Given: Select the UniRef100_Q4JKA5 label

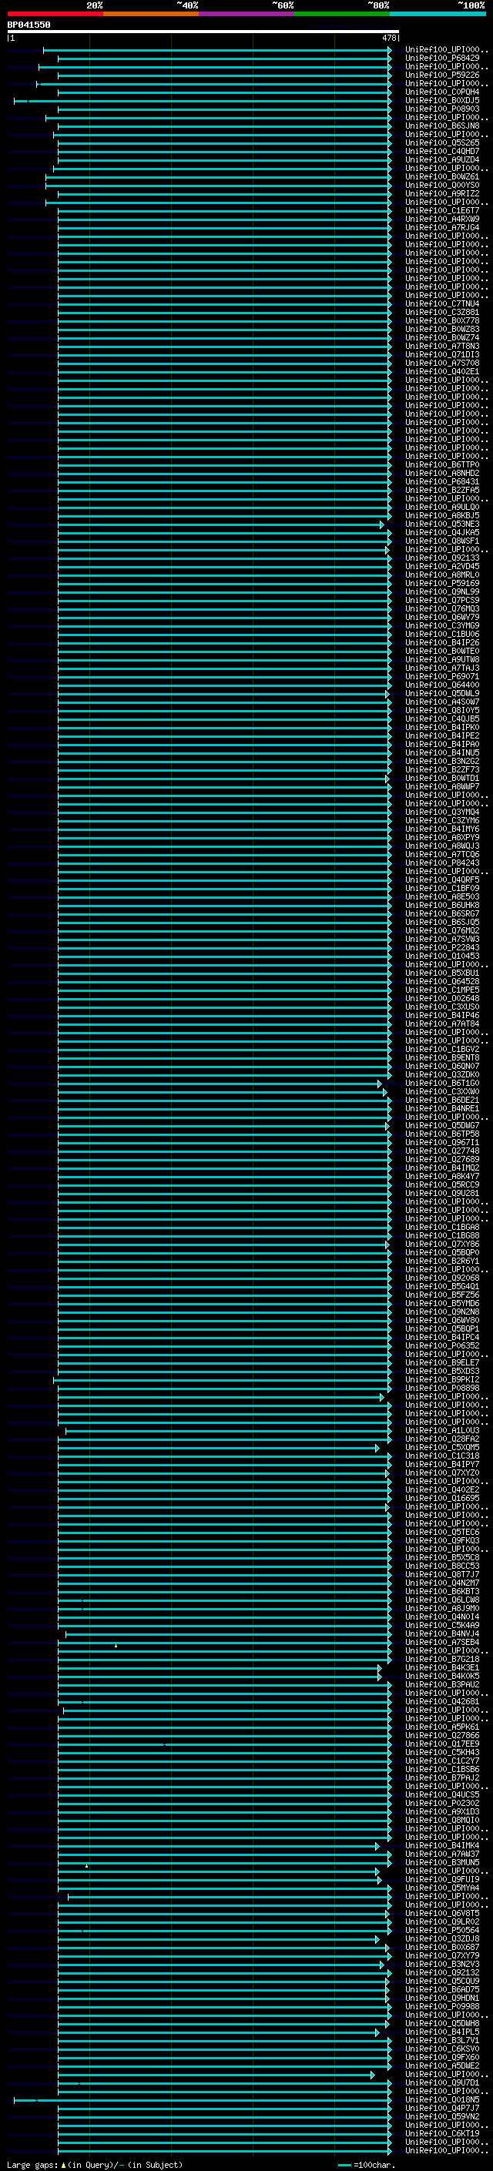Looking at the screenshot, I should click(x=442, y=532).
